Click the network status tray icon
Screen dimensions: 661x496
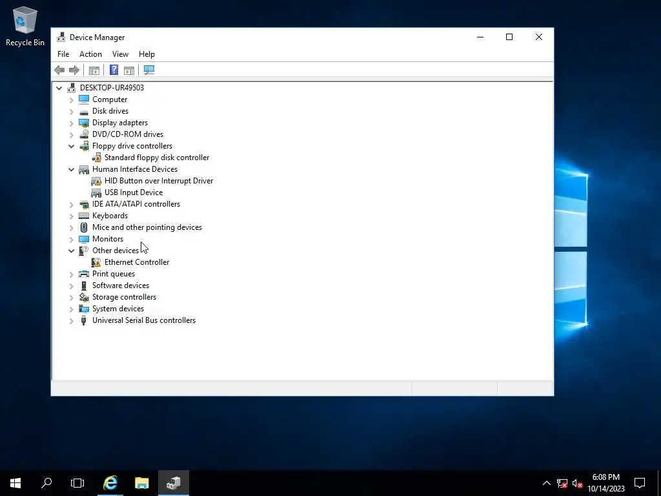(x=562, y=483)
